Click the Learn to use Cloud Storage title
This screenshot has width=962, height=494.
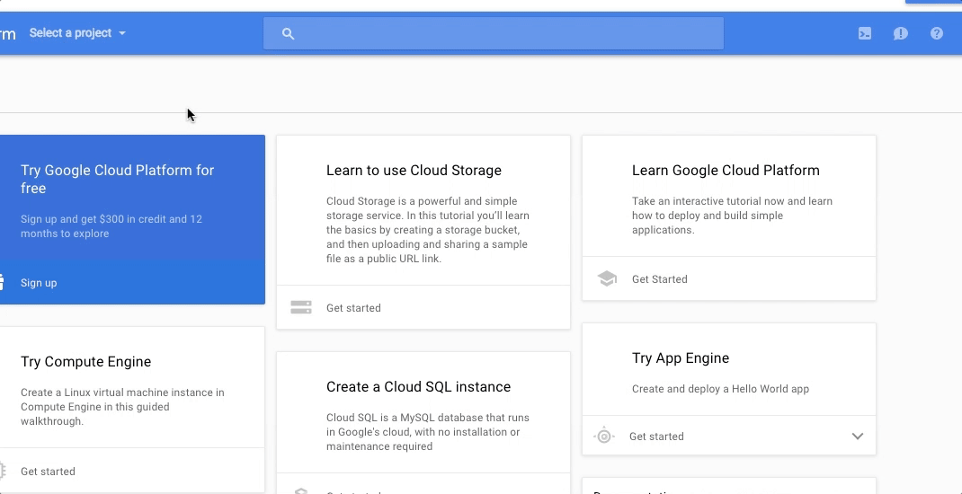[x=414, y=171]
